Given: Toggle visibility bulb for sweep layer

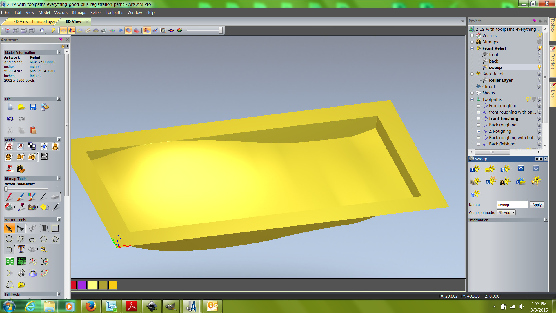Looking at the screenshot, I should [x=539, y=67].
